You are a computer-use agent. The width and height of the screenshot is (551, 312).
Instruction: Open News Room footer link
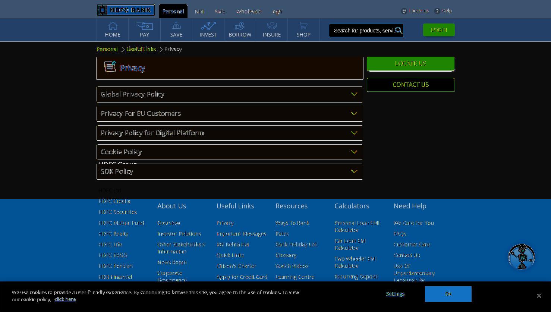point(172,262)
